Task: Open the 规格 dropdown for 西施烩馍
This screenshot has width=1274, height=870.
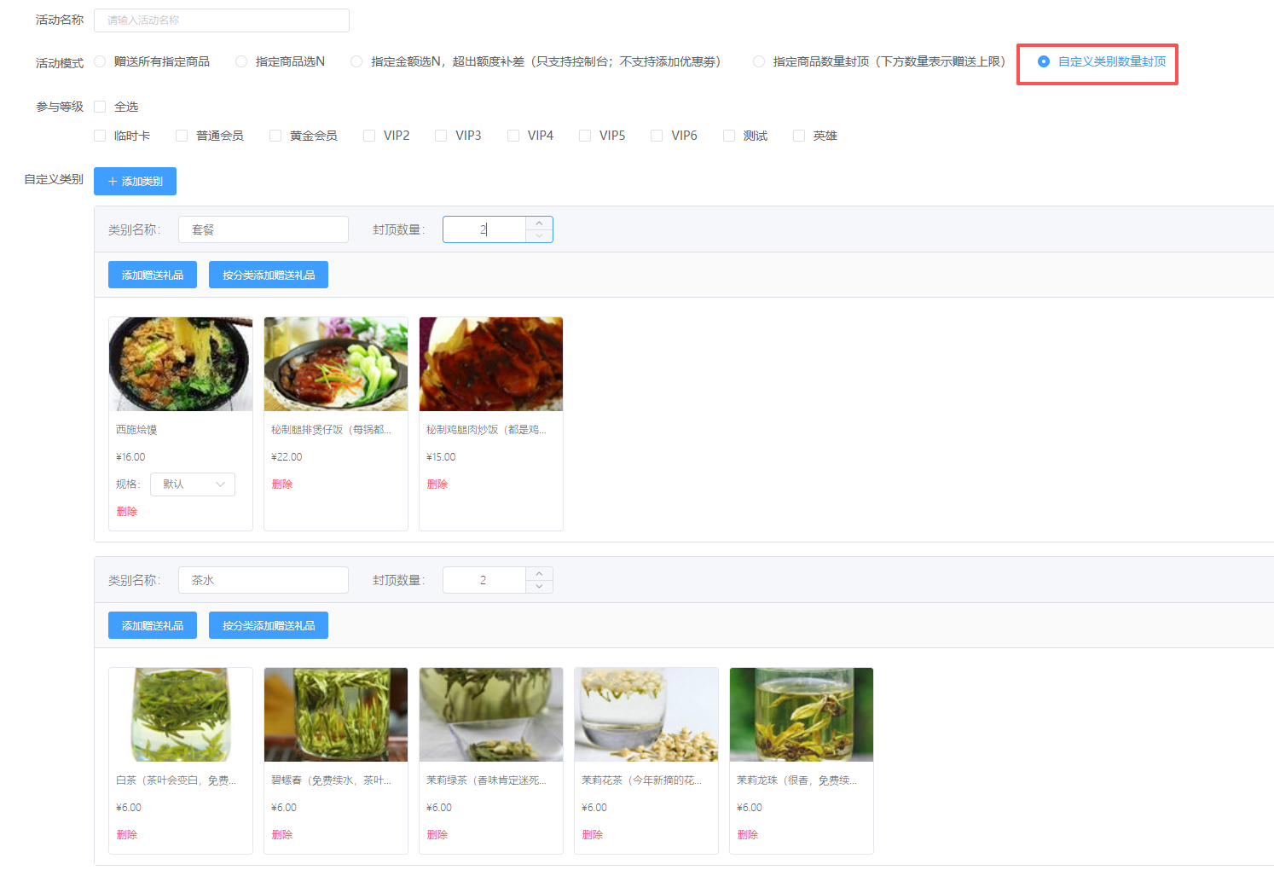Action: (x=193, y=484)
